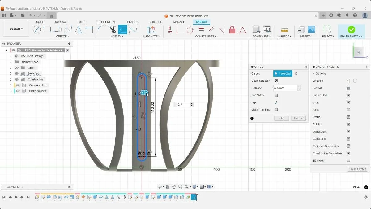Select the Sketch Dimension tool

click(89, 30)
